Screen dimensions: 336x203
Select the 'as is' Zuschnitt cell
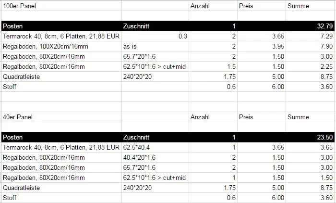pyautogui.click(x=155, y=46)
